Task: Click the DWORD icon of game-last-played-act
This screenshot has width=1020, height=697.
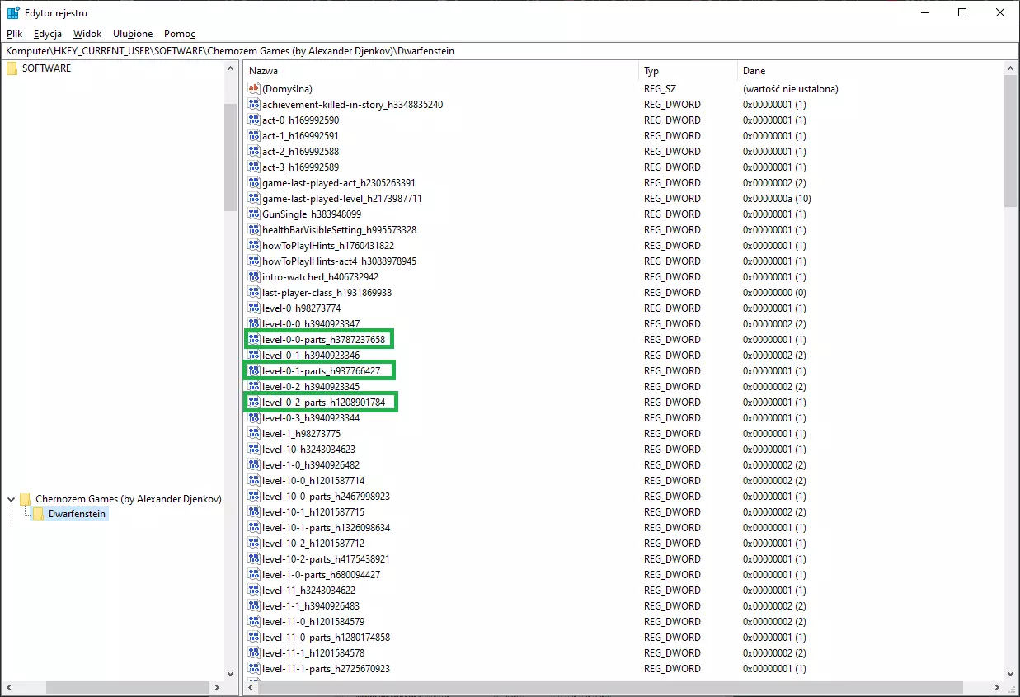Action: tap(254, 182)
